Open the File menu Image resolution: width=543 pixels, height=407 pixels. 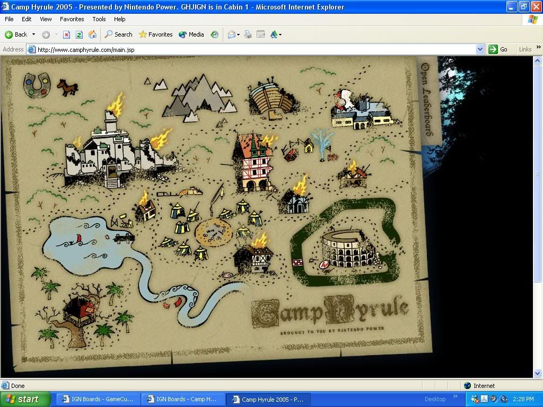point(9,20)
